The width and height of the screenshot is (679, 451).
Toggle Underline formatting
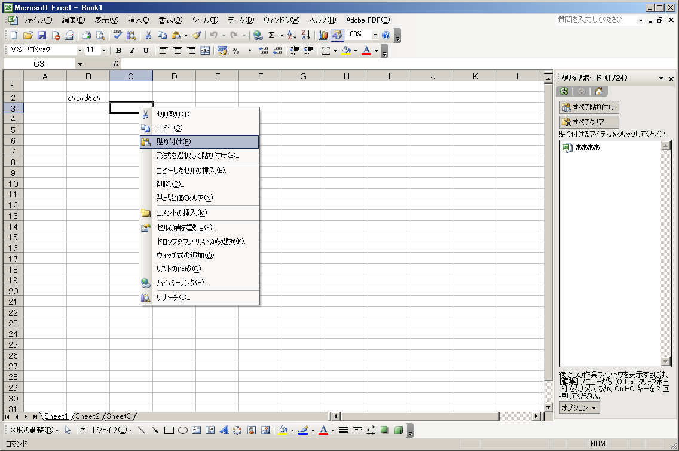tap(145, 51)
